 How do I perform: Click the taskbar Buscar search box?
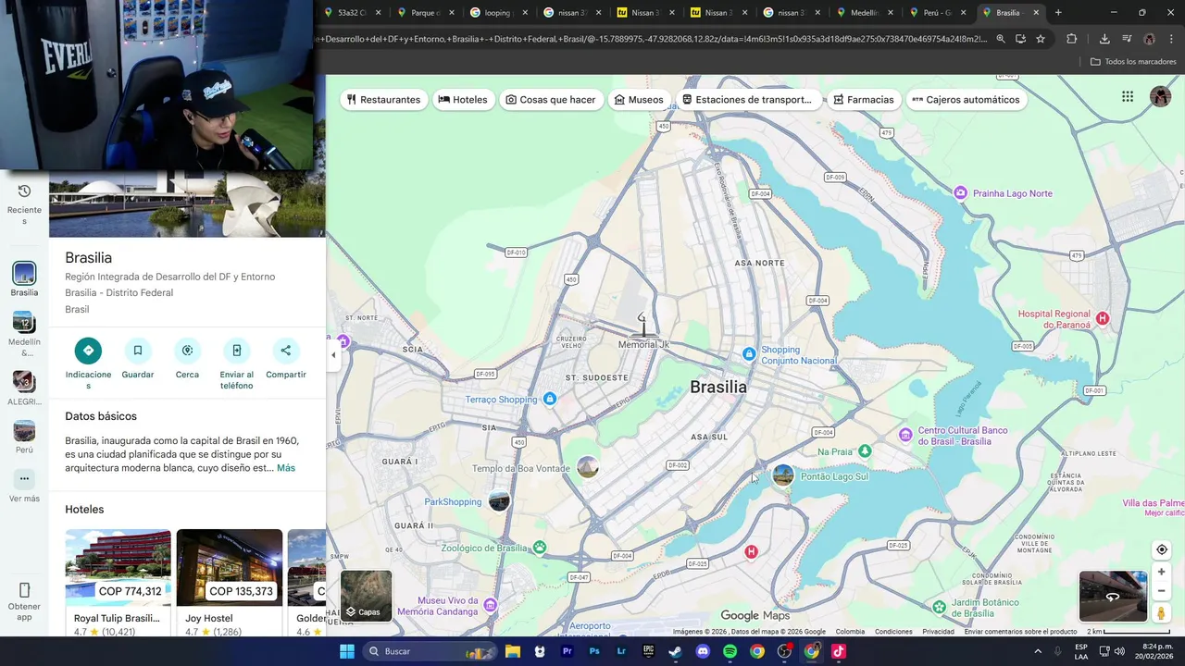pyautogui.click(x=430, y=651)
